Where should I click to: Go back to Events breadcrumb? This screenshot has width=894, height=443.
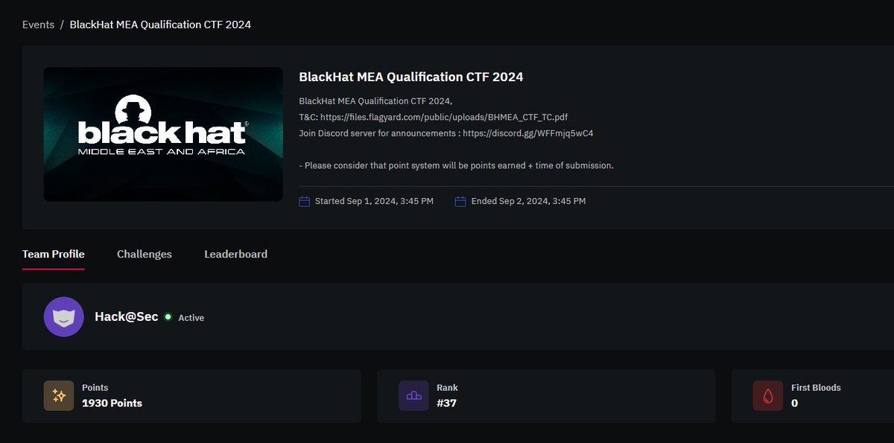pos(38,25)
